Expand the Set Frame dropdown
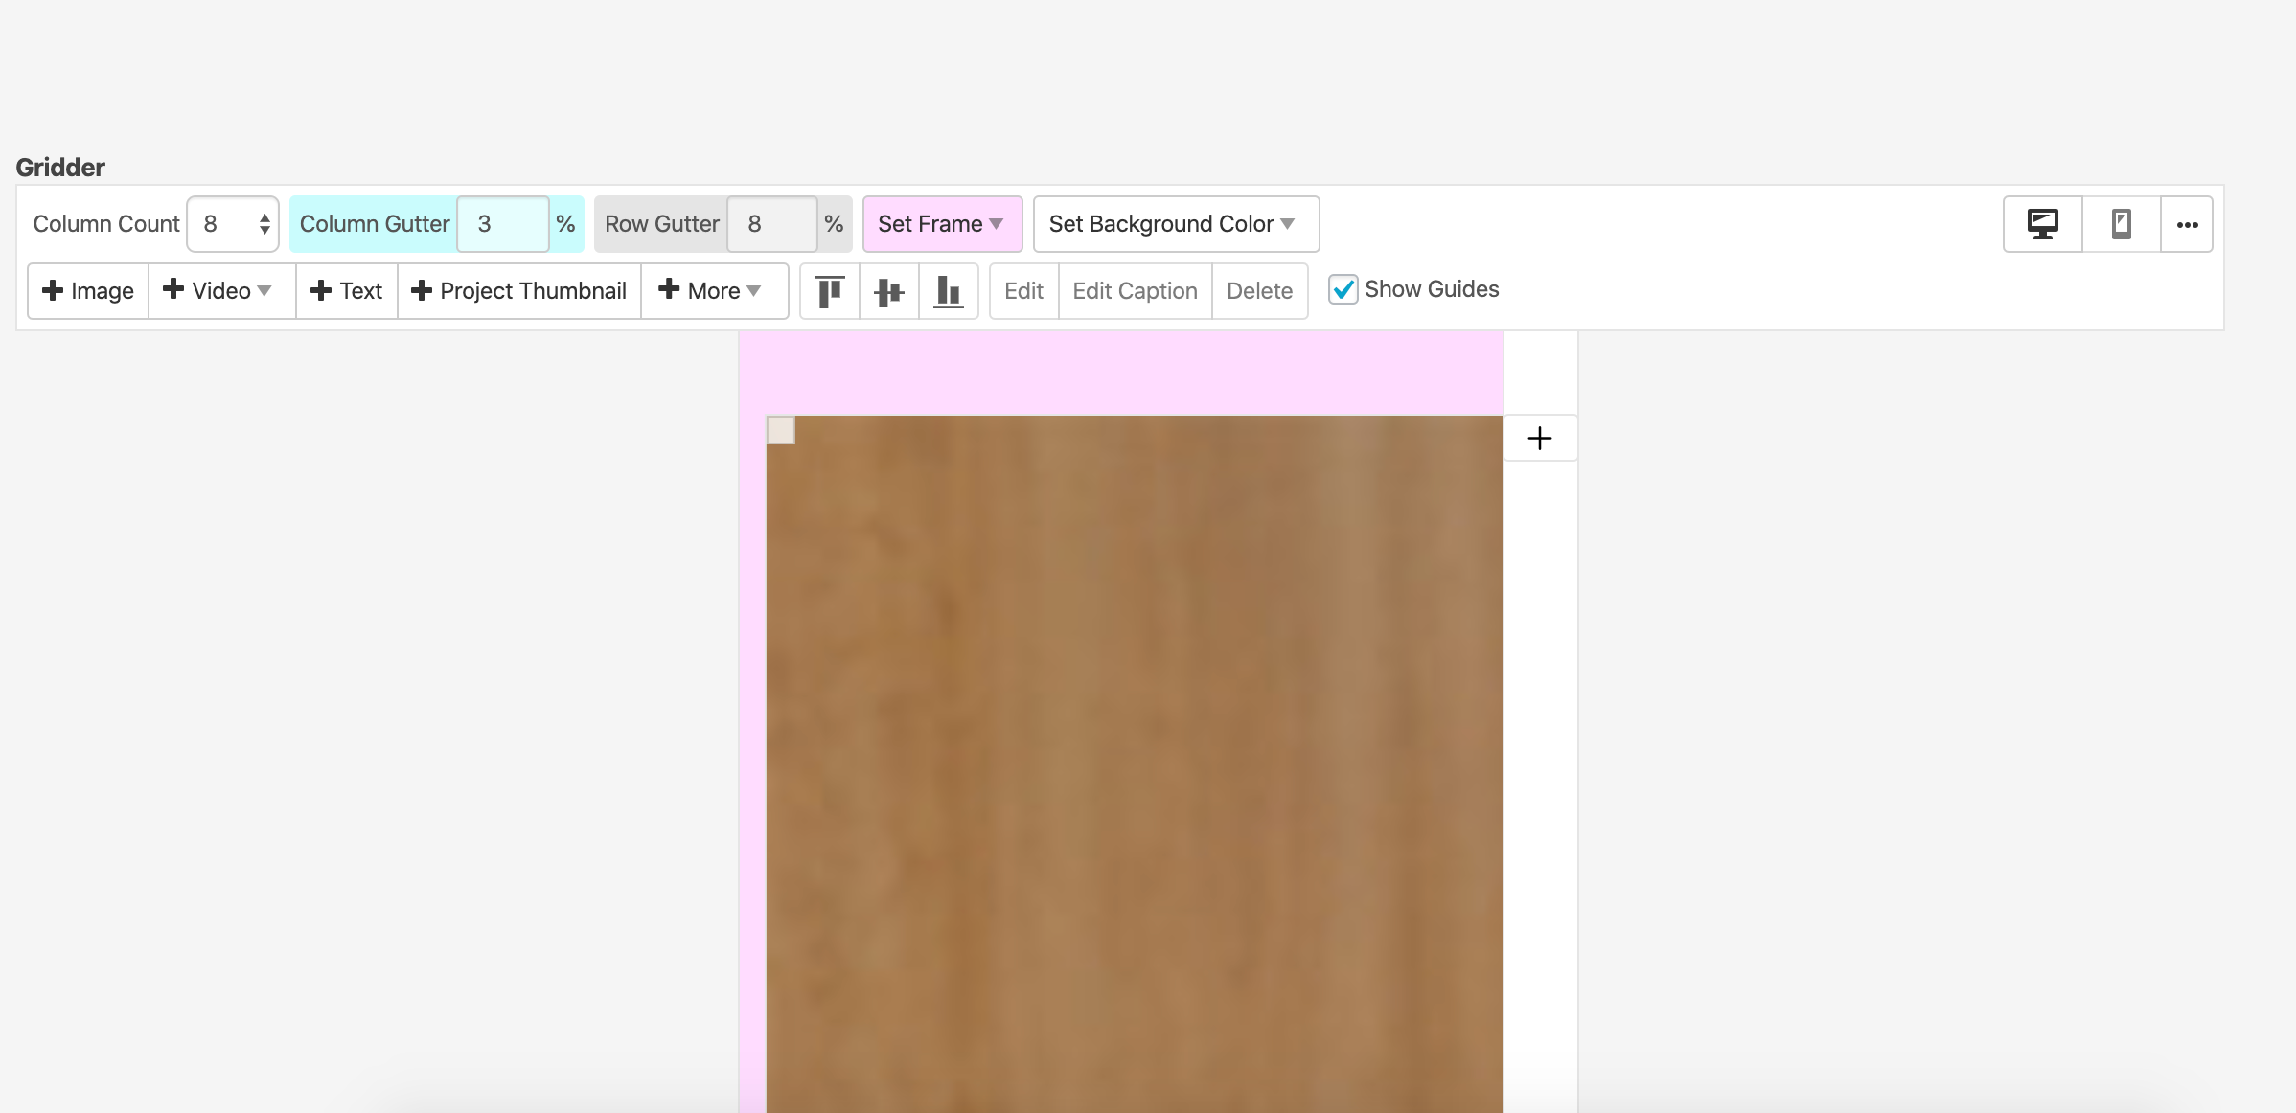This screenshot has height=1113, width=2296. [x=941, y=224]
